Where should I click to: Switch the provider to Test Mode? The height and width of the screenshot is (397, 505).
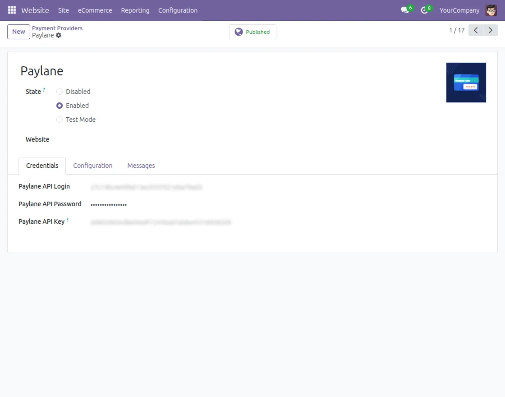(59, 120)
